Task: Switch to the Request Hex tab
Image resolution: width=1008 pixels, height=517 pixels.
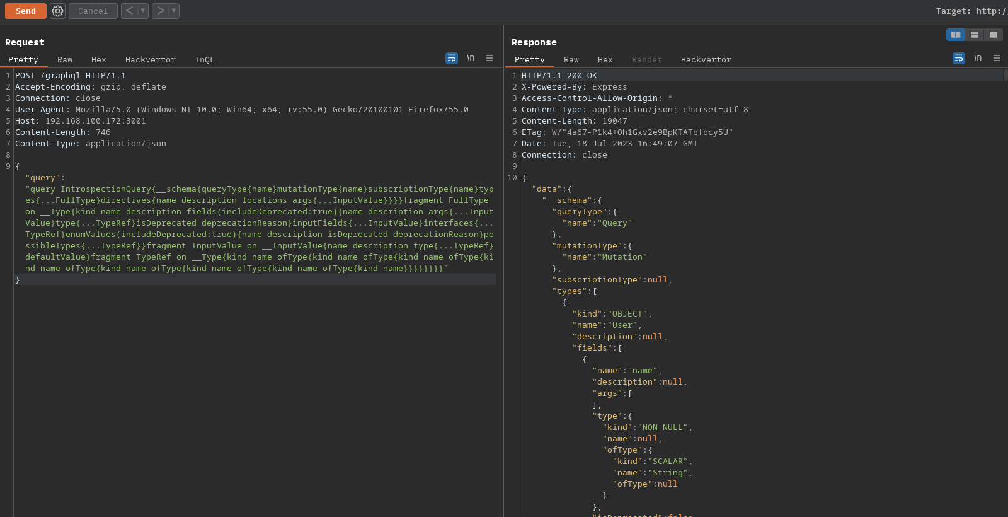Action: (99, 60)
